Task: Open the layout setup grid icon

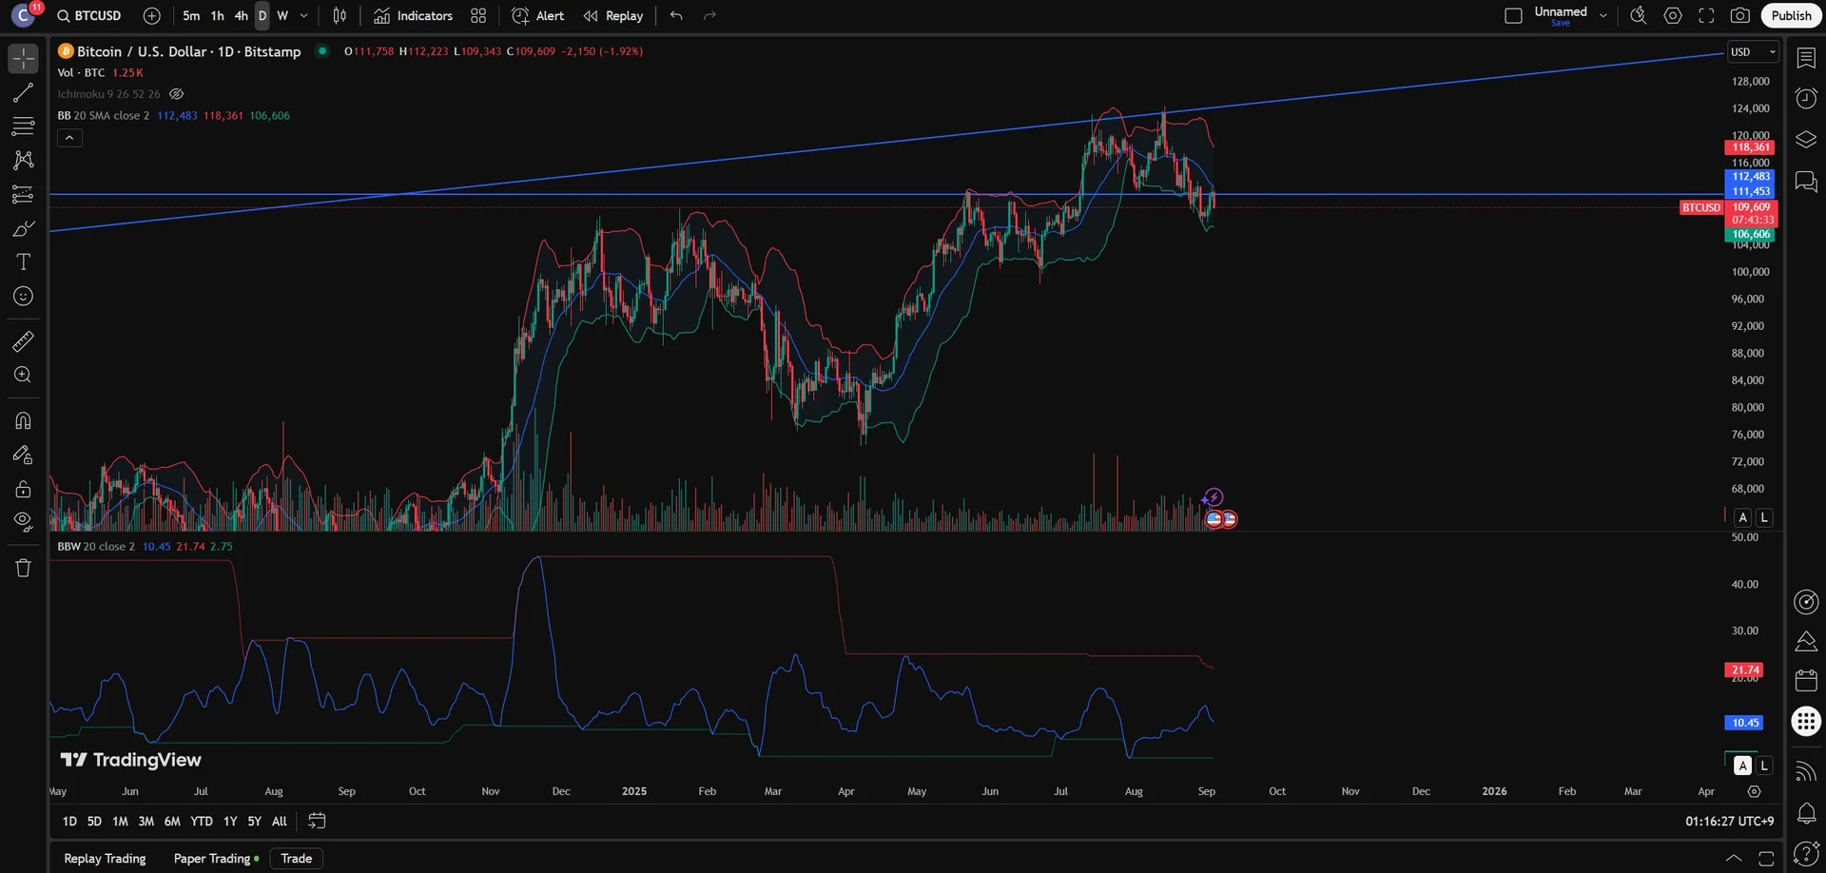Action: tap(478, 15)
